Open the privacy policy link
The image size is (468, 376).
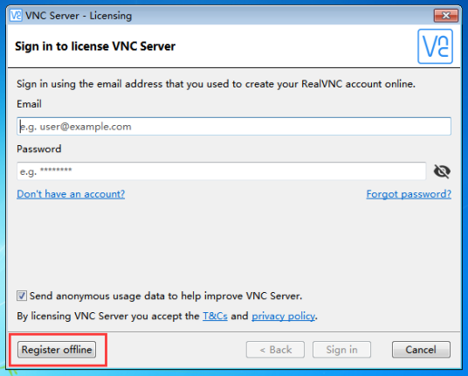(283, 316)
